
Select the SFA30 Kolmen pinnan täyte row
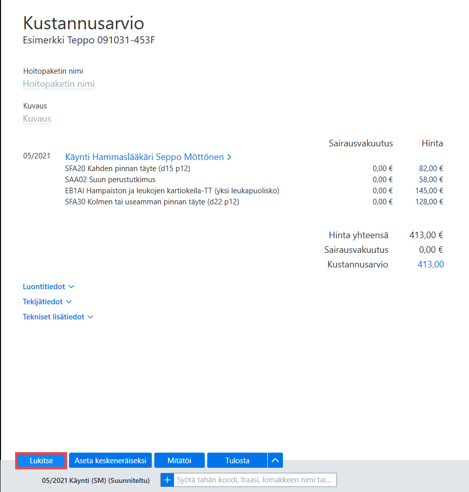coord(254,202)
